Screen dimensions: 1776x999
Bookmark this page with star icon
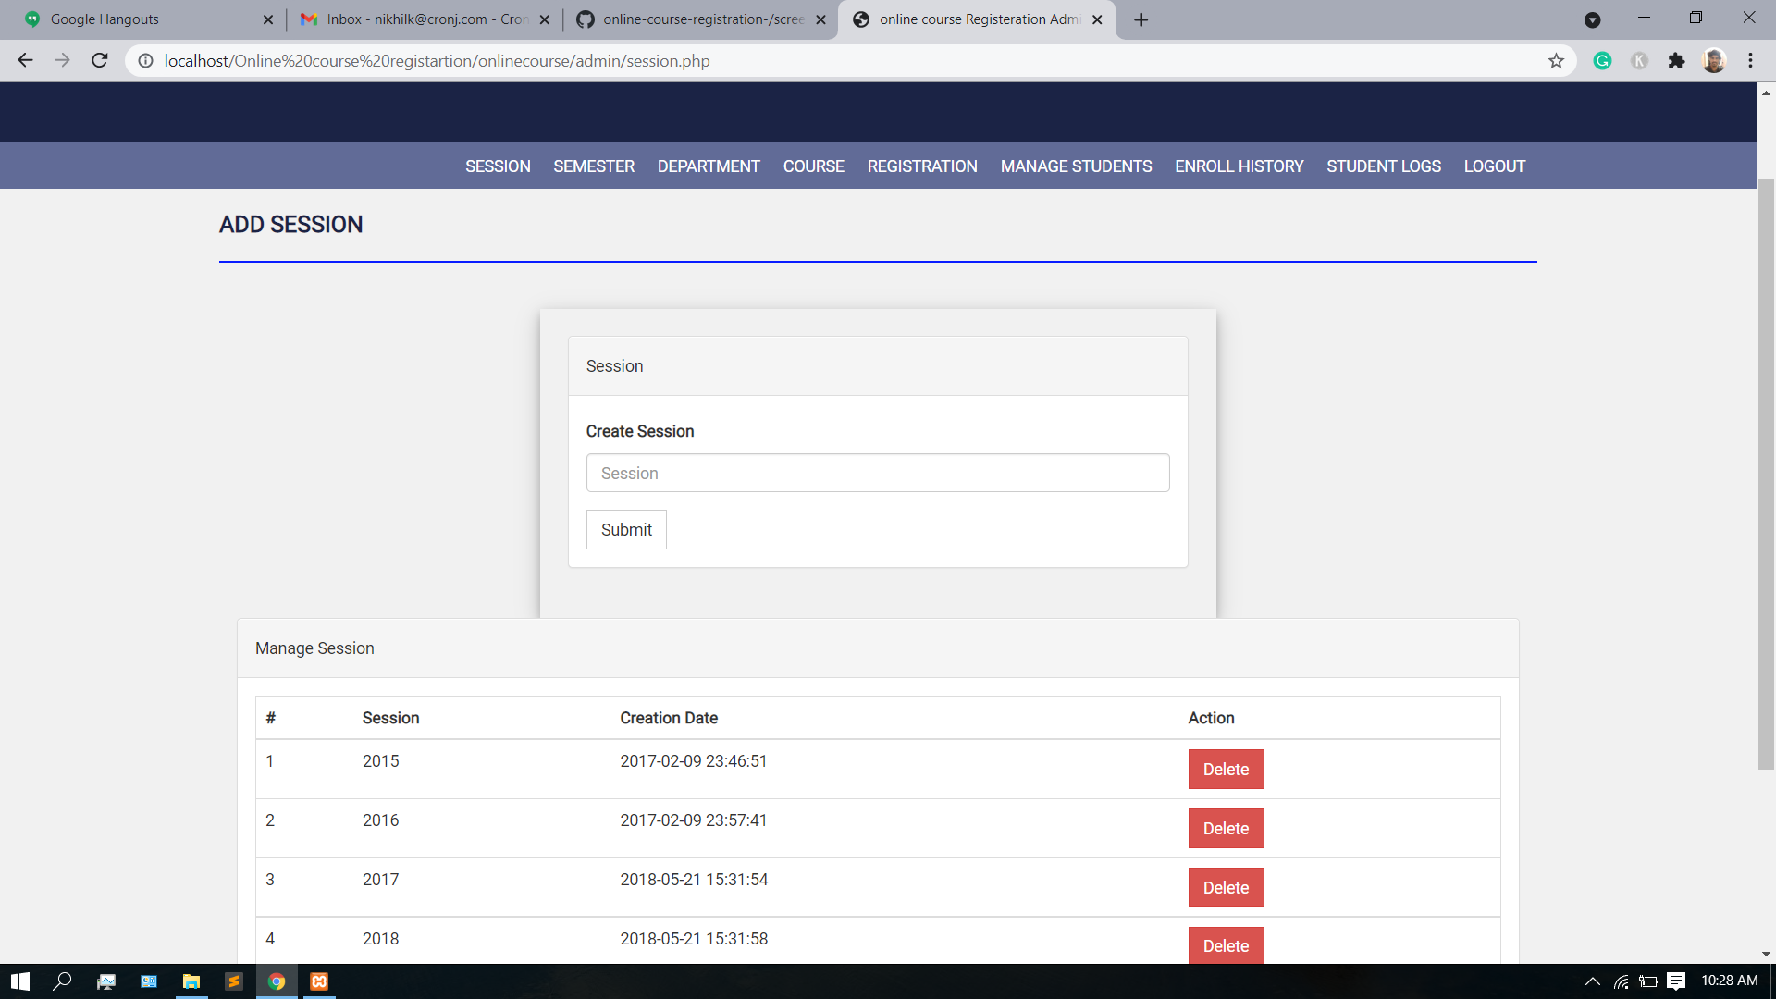(x=1556, y=61)
